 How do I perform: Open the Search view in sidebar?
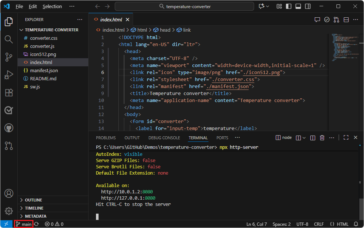(8, 39)
